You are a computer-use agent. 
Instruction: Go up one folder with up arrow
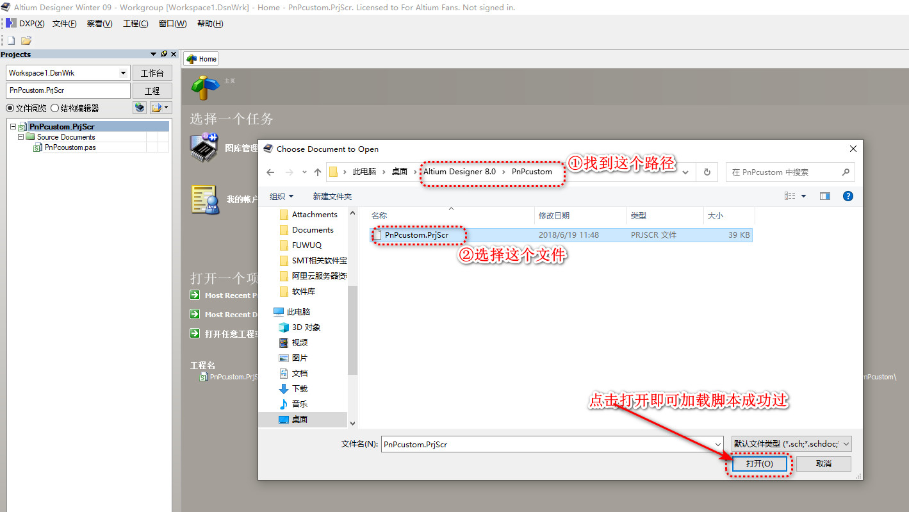pos(318,172)
